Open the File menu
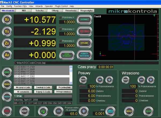The width and height of the screenshot is (161, 118). [x=2, y=6]
